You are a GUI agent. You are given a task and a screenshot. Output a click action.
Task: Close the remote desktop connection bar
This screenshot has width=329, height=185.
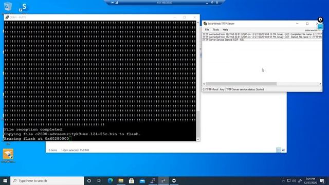217,3
